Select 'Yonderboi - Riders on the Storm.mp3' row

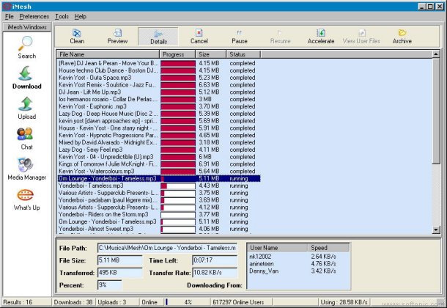[158, 214]
